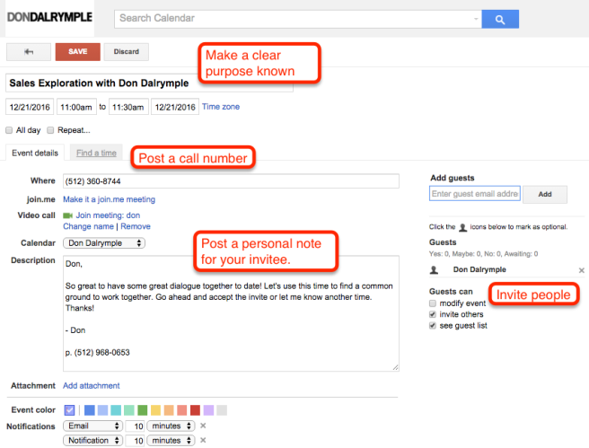Open the Don Dalrymple calendar dropdown

[x=106, y=242]
